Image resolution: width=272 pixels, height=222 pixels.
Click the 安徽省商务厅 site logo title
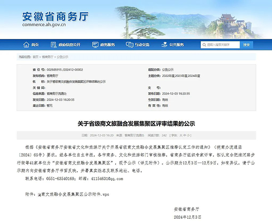click(55, 17)
